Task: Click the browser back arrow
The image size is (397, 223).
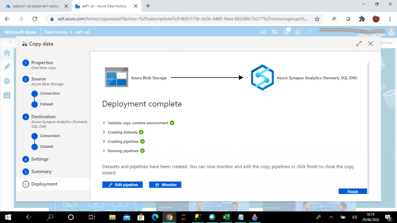Action: click(7, 19)
